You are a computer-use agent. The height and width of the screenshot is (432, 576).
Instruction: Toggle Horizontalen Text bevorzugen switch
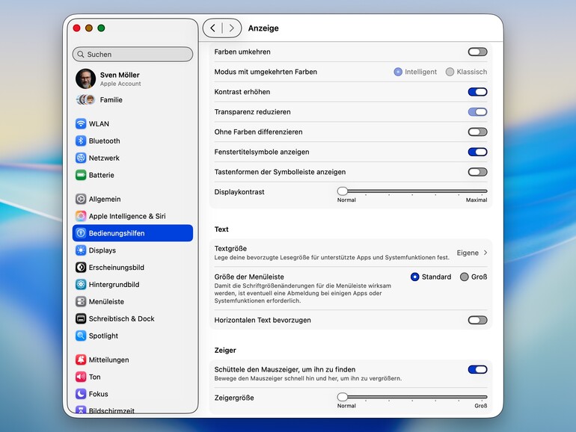(477, 320)
